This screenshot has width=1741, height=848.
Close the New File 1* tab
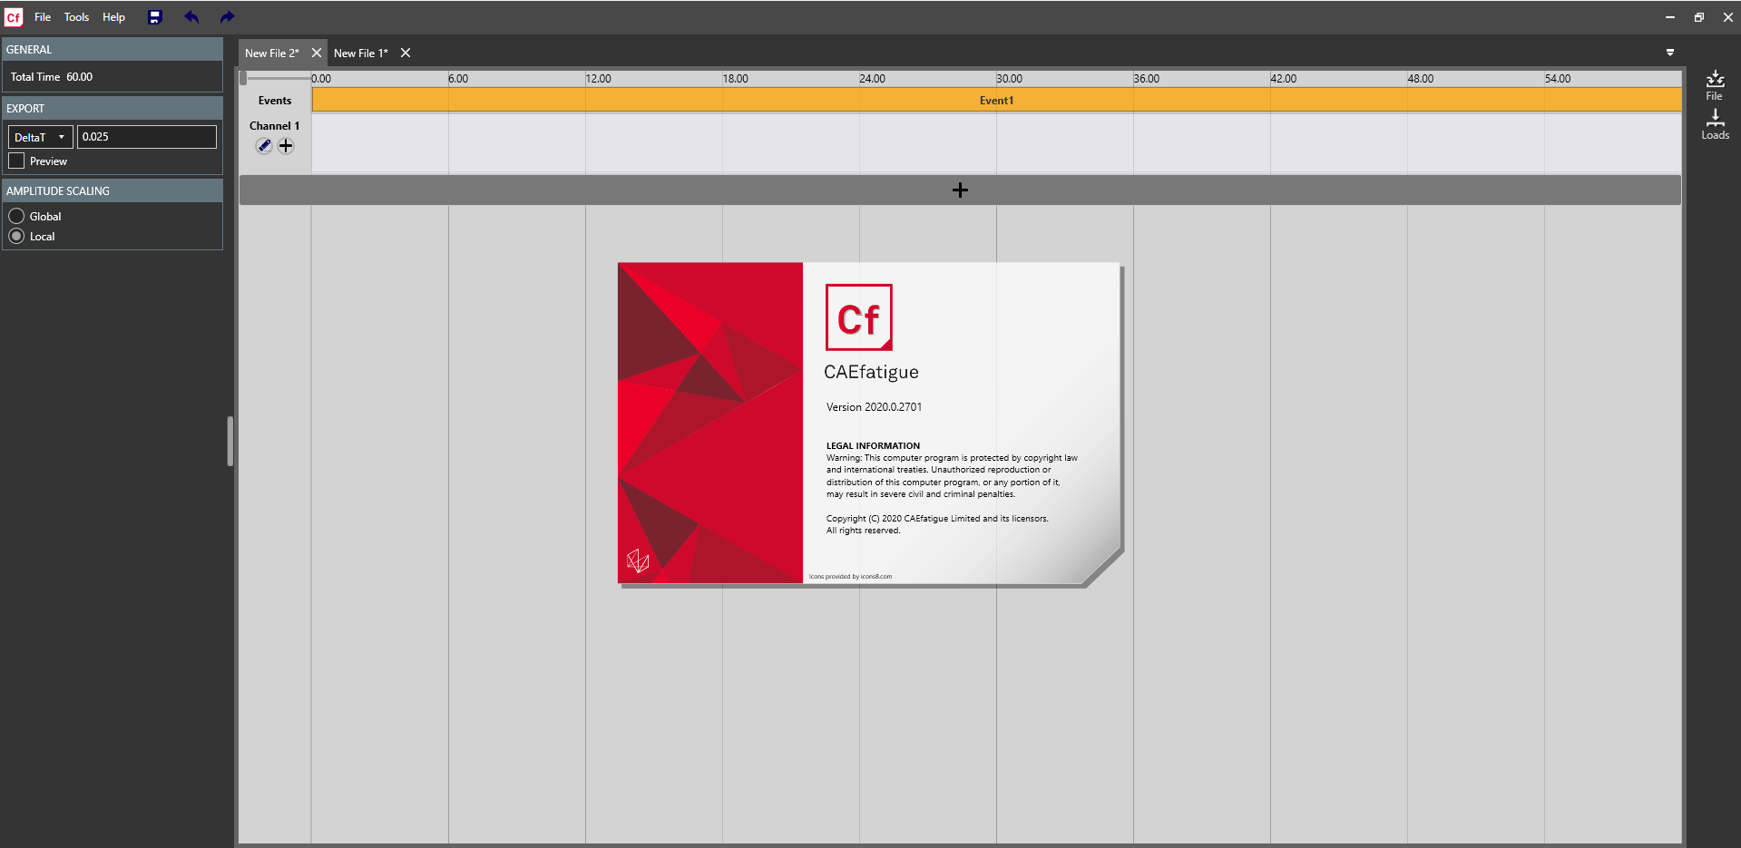406,53
